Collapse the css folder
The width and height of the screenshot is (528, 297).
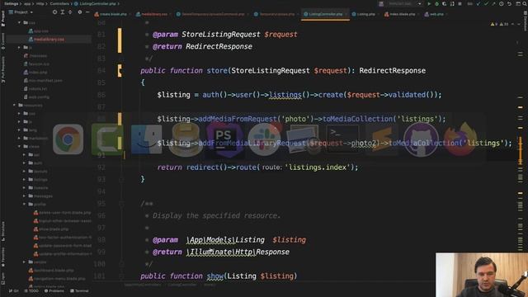[19, 22]
